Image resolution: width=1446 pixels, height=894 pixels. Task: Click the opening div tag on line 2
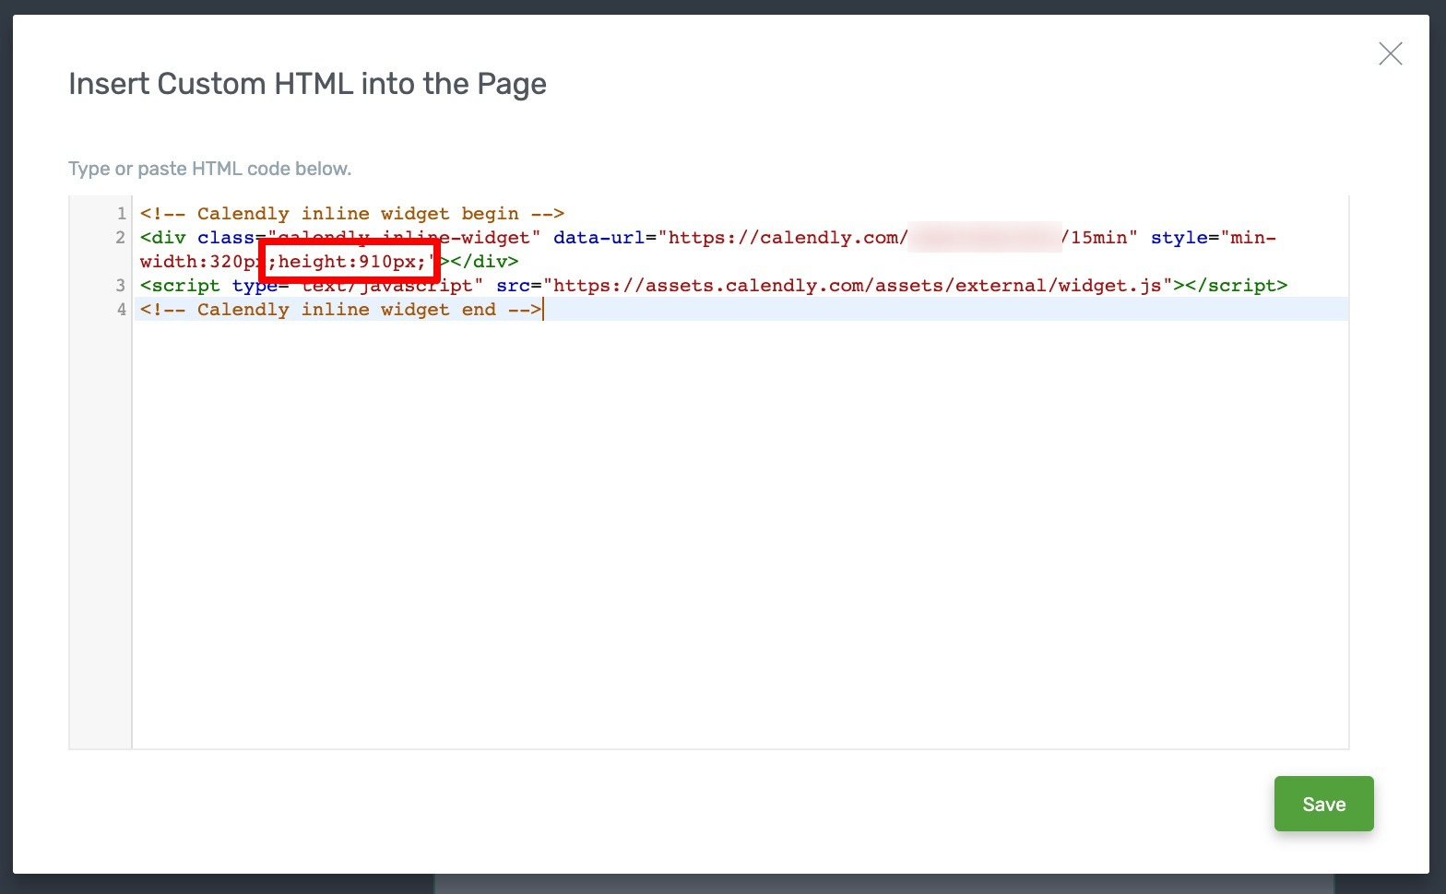pos(163,238)
